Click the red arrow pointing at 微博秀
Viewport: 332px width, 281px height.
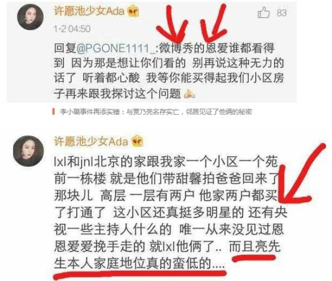(173, 24)
